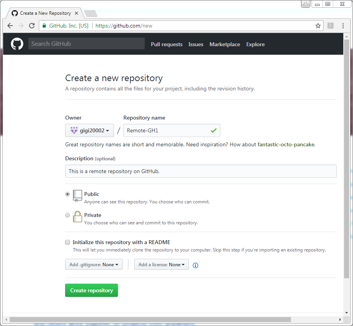
Task: Expand the Add a license dropdown
Action: (161, 264)
